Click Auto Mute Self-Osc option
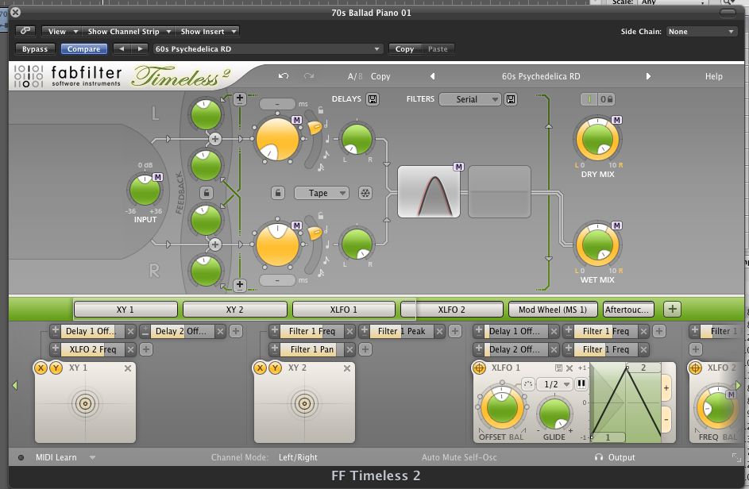Image resolution: width=749 pixels, height=489 pixels. 459,457
